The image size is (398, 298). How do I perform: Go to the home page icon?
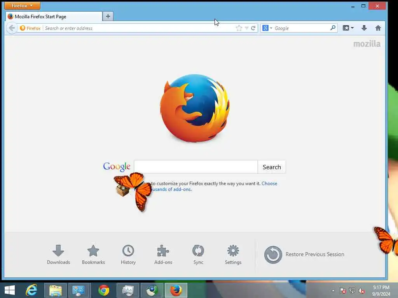coord(378,28)
